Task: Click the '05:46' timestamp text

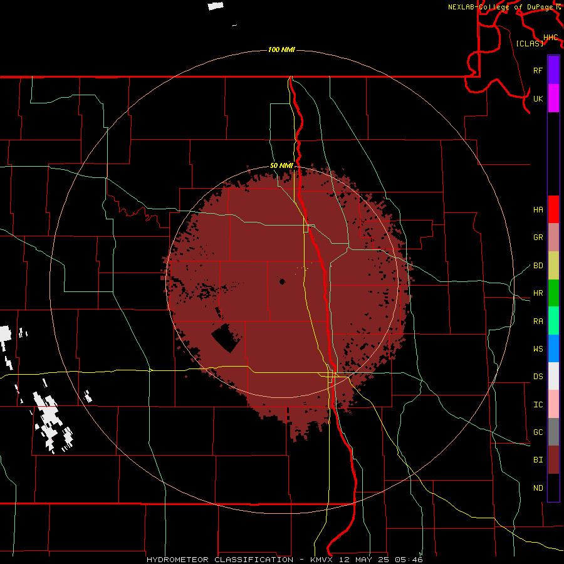Action: click(x=409, y=560)
